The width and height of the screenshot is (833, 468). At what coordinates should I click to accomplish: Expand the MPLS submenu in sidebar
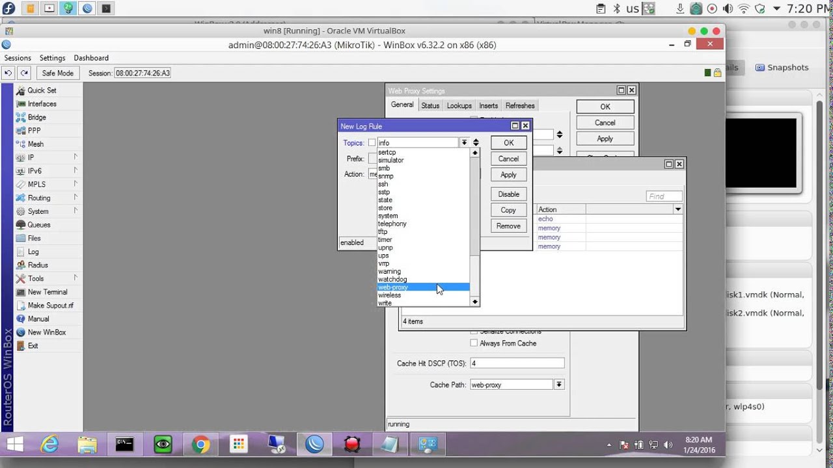(75, 185)
